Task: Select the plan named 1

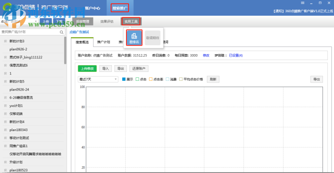Action: click(x=11, y=74)
